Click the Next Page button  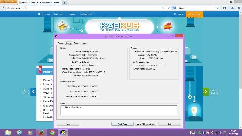[x=123, y=124]
